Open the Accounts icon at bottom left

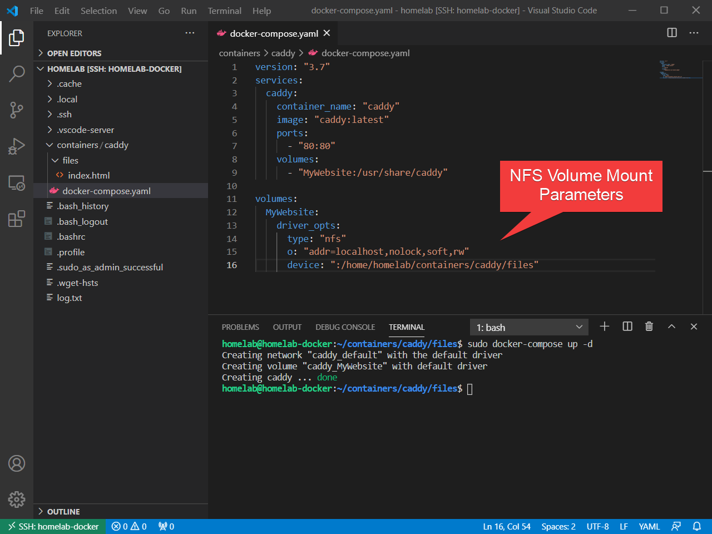click(x=16, y=463)
